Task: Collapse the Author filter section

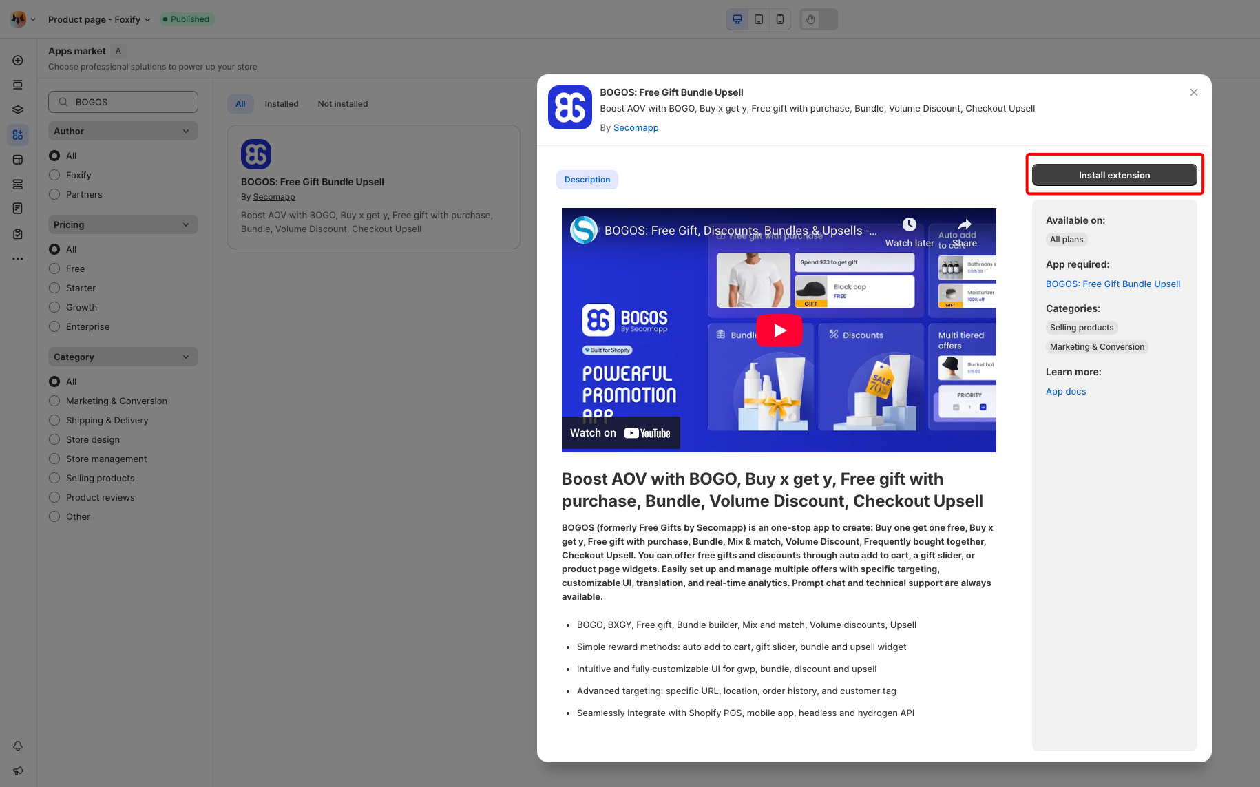Action: pos(185,131)
